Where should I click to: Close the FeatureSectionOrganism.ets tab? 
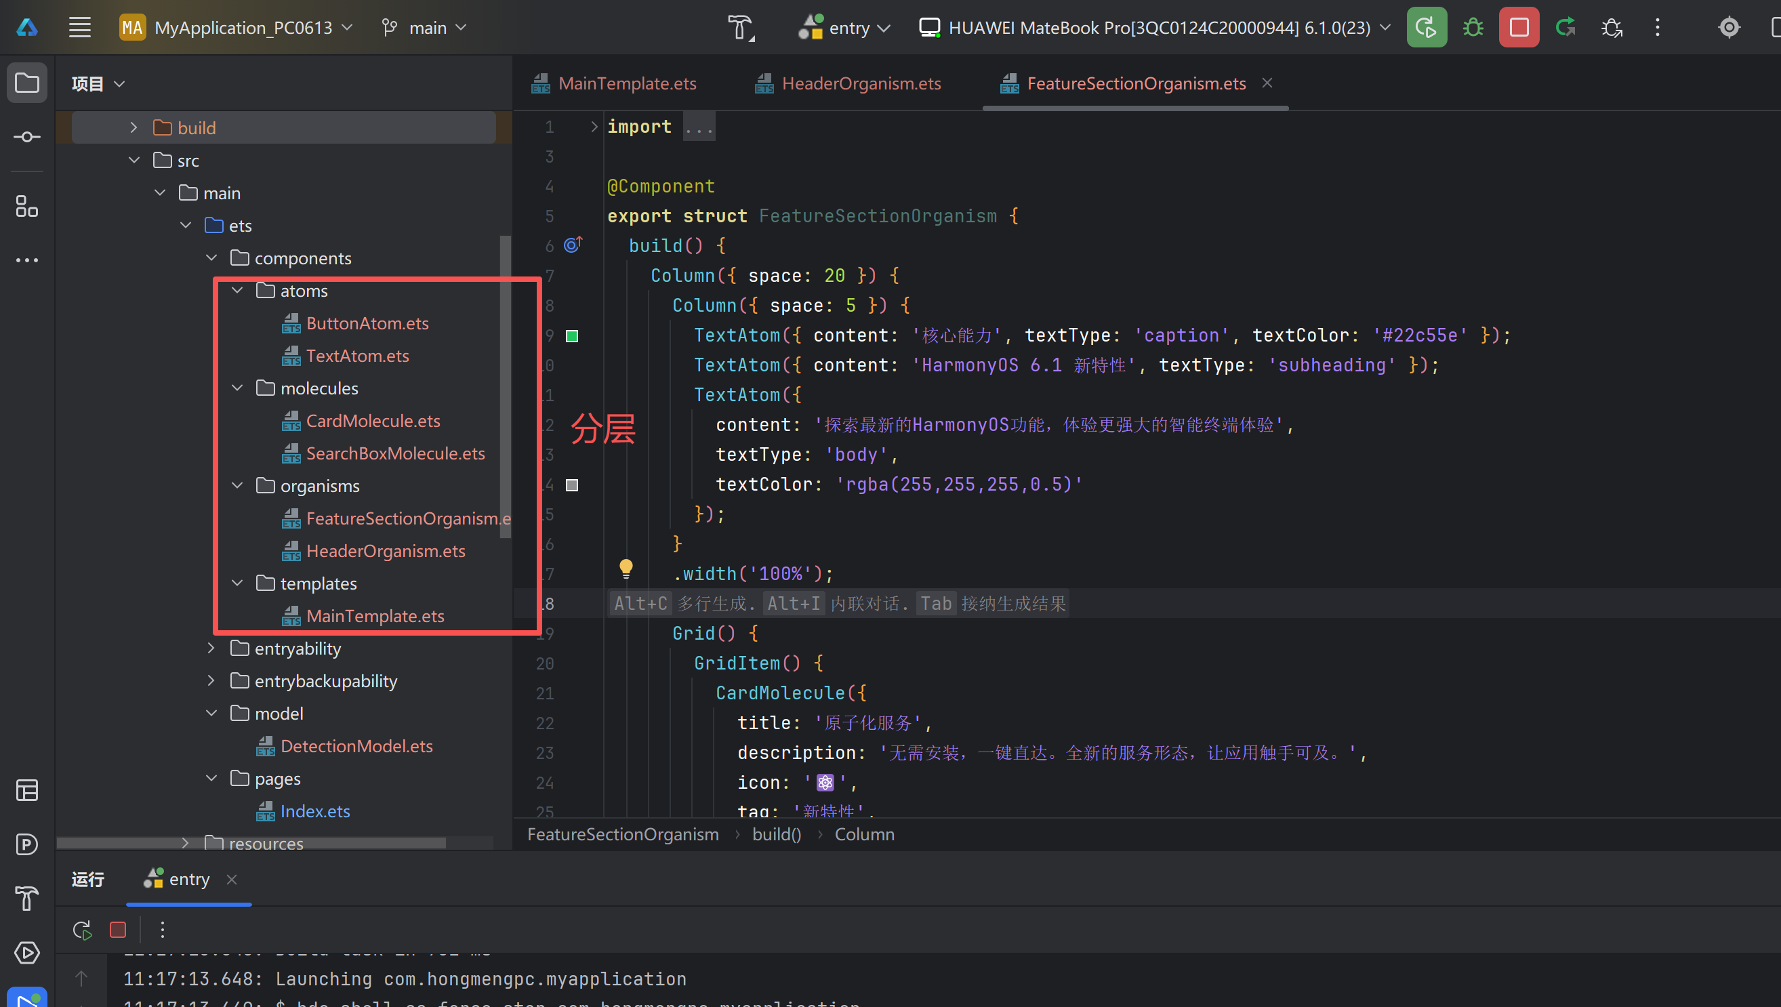1267,83
